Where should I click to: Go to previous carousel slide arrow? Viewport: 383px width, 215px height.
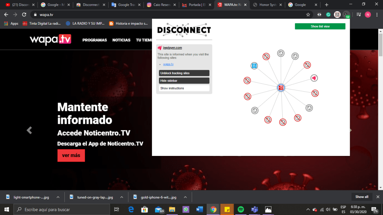[x=29, y=130]
